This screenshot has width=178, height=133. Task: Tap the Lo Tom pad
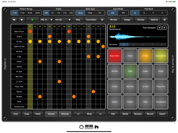pyautogui.click(x=145, y=87)
